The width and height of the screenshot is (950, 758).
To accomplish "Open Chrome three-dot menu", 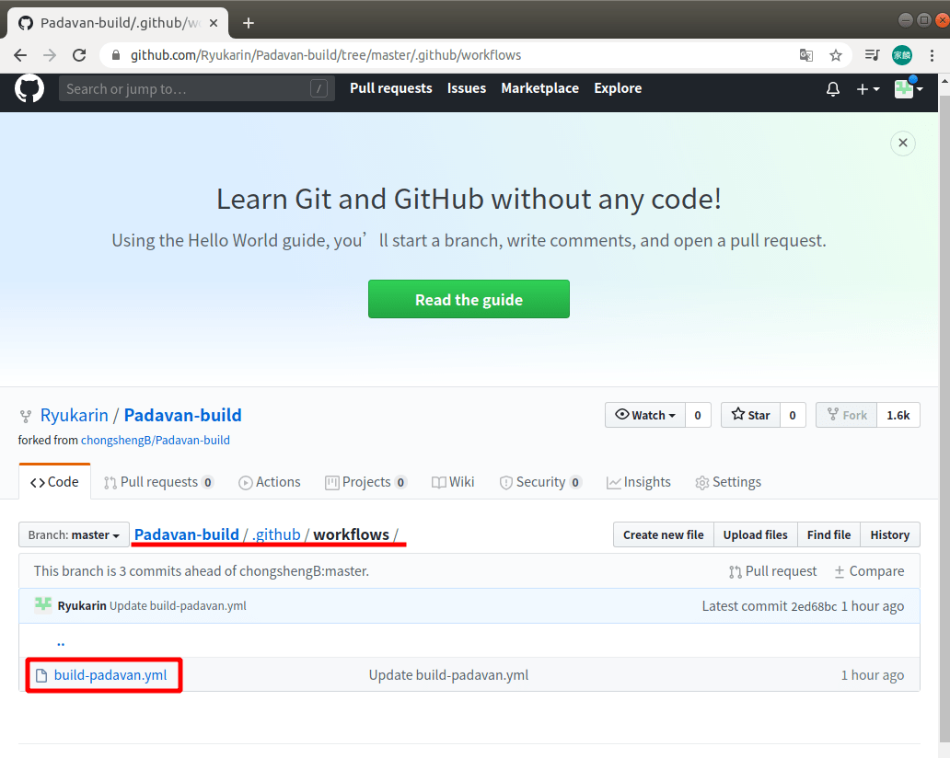I will 932,56.
